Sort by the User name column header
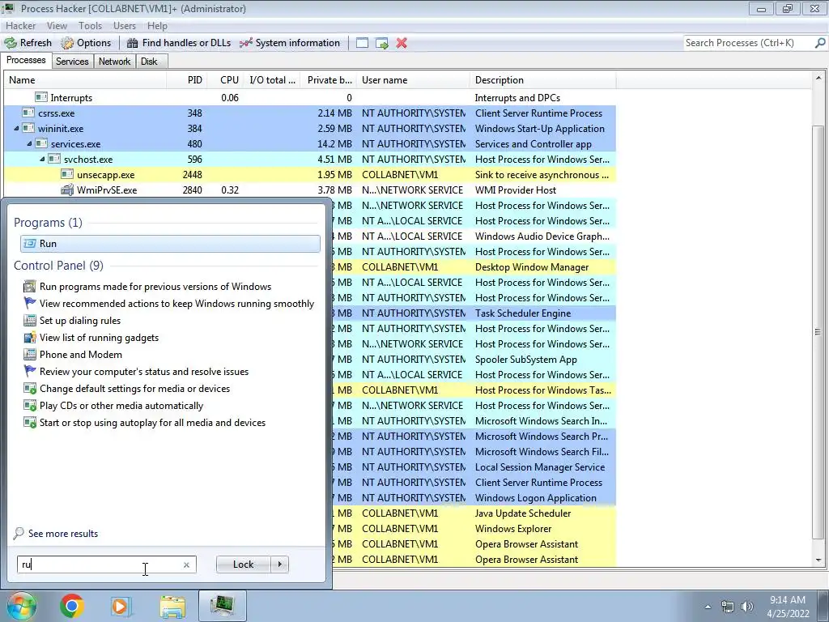The height and width of the screenshot is (622, 829). [413, 80]
